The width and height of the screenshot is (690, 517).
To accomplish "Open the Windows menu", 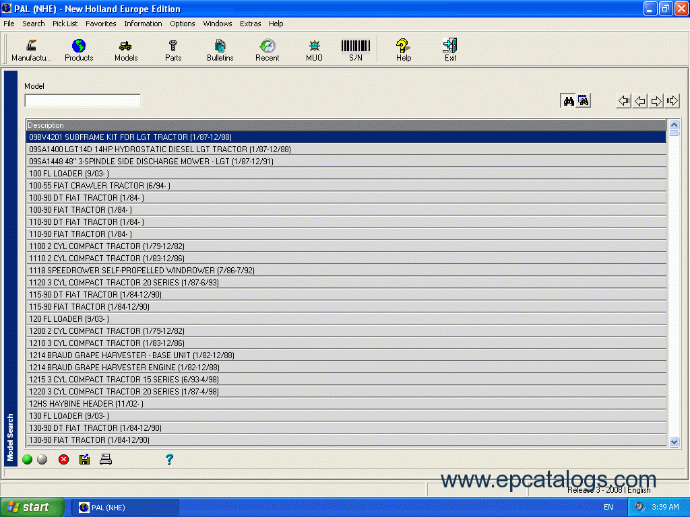I will [x=218, y=24].
